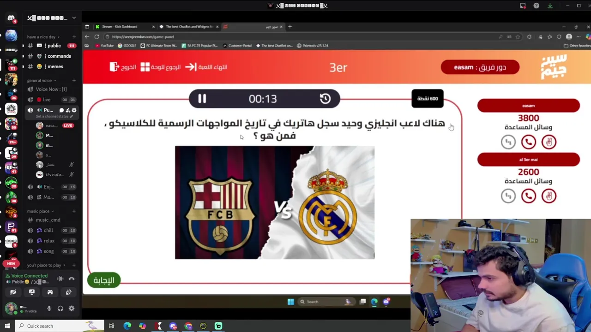Open the public text channel
The height and width of the screenshot is (332, 591).
[51, 46]
